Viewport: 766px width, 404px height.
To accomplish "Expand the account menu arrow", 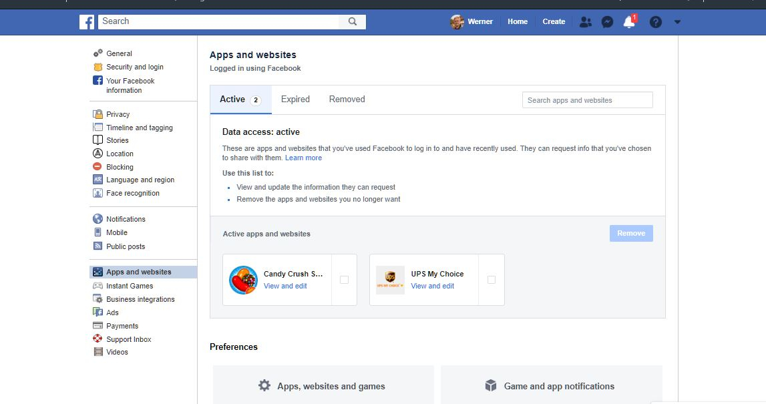I will coord(677,21).
